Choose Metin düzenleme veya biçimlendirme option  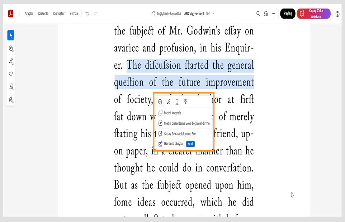tap(184, 123)
